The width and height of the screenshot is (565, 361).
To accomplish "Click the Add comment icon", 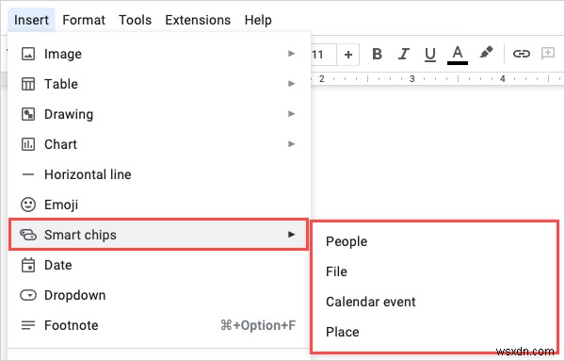I will point(548,54).
